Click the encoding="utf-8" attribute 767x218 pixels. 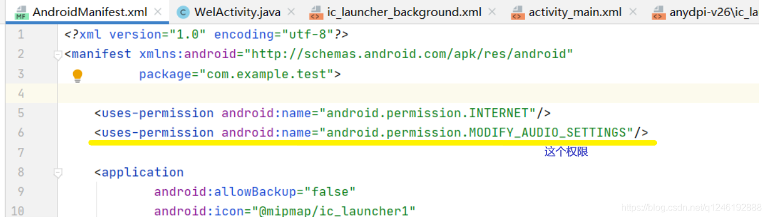pyautogui.click(x=274, y=35)
